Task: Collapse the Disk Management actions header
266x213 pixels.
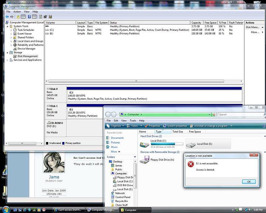Action: [263, 27]
